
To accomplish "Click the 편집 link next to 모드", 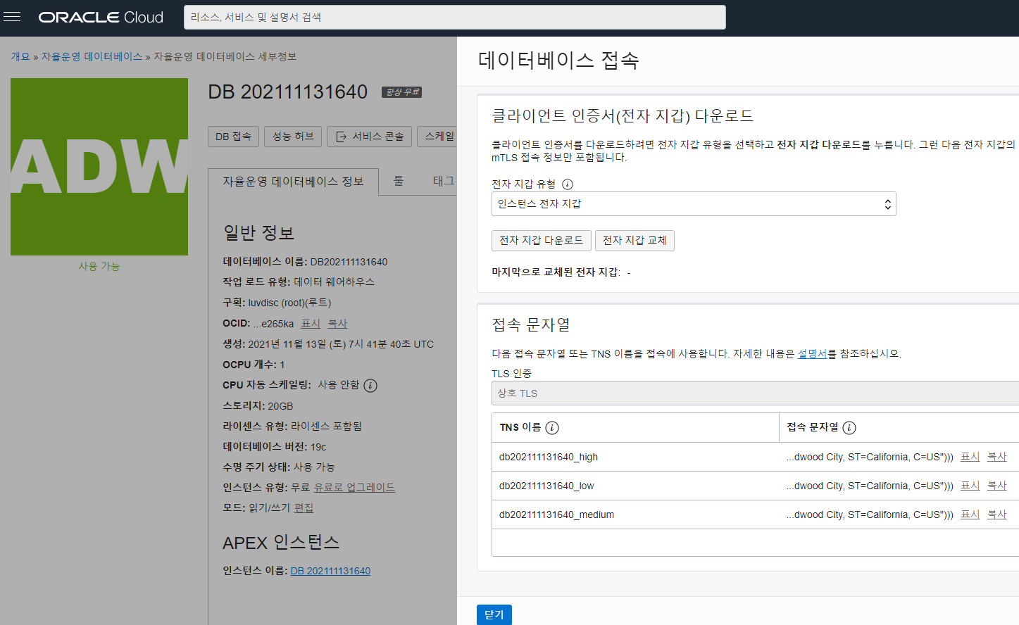I will tap(304, 507).
